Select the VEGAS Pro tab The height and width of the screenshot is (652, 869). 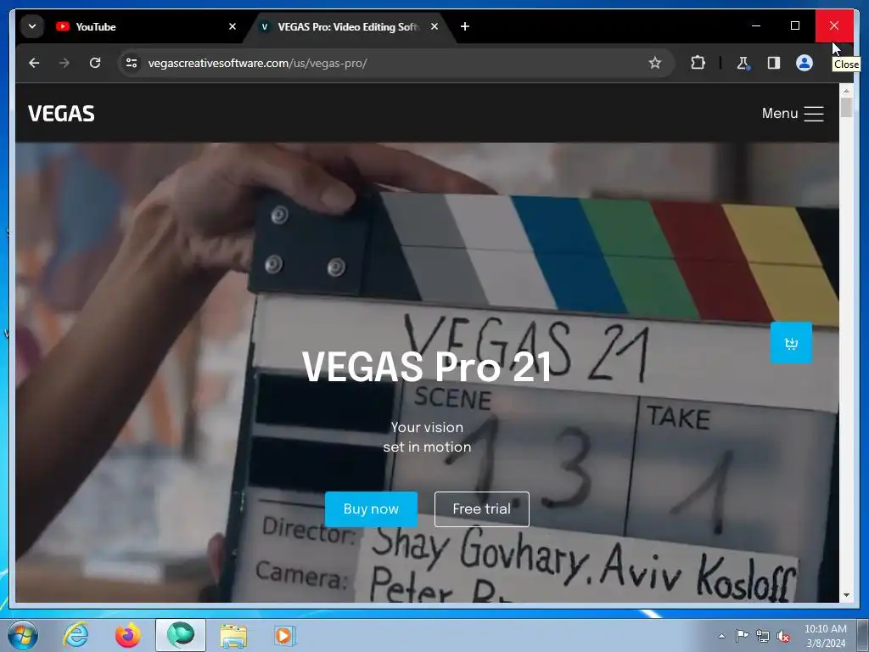tap(349, 26)
